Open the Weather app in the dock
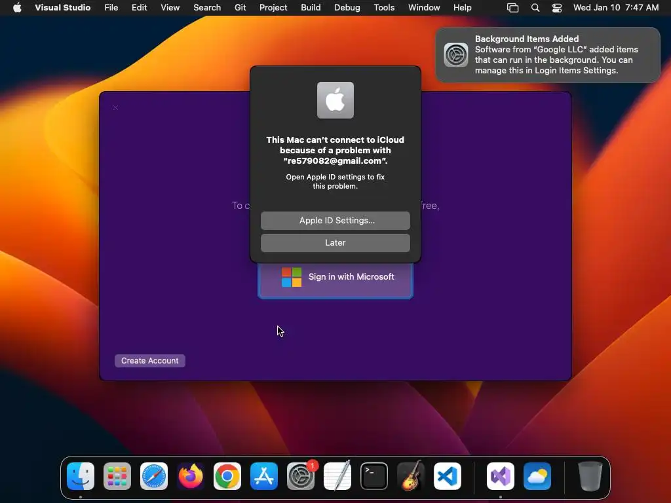671x503 pixels. (537, 476)
